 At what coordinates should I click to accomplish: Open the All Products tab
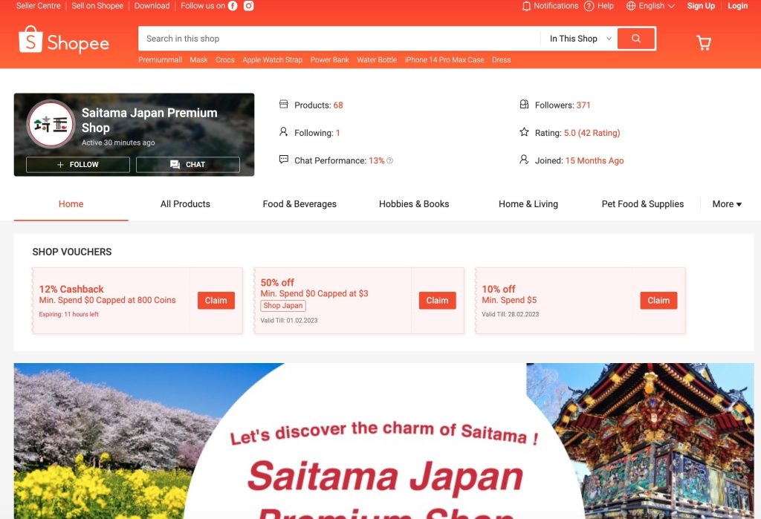pyautogui.click(x=185, y=204)
